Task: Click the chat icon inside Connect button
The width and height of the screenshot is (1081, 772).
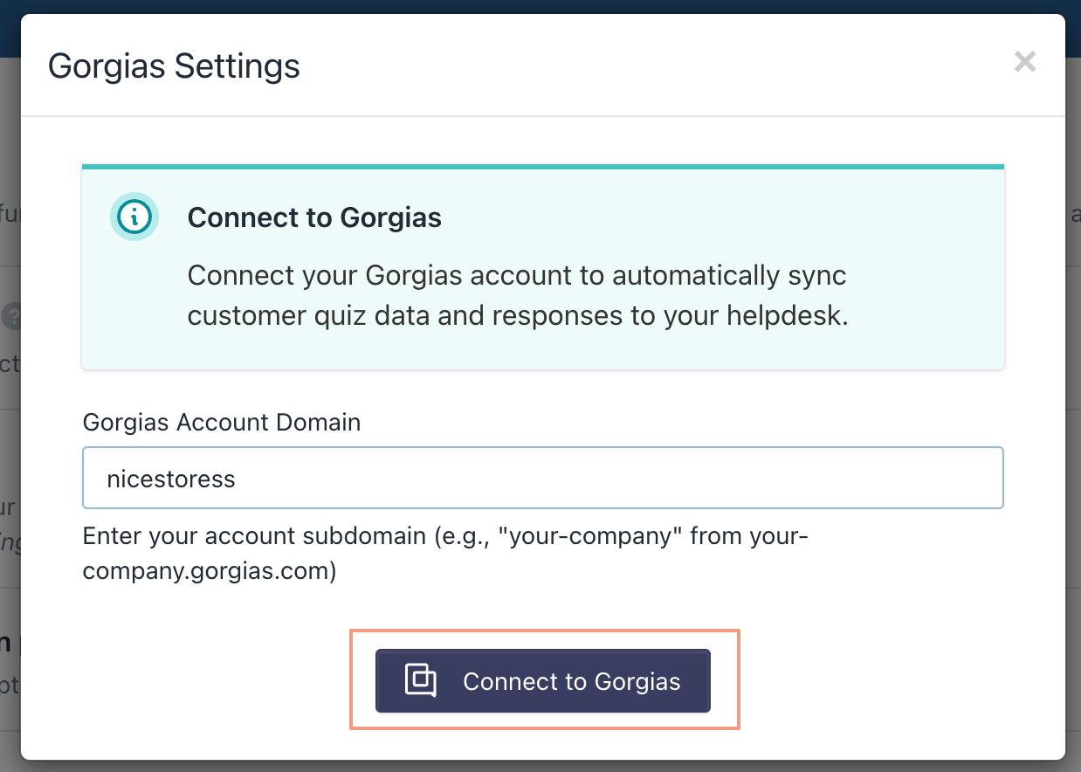Action: (x=421, y=681)
